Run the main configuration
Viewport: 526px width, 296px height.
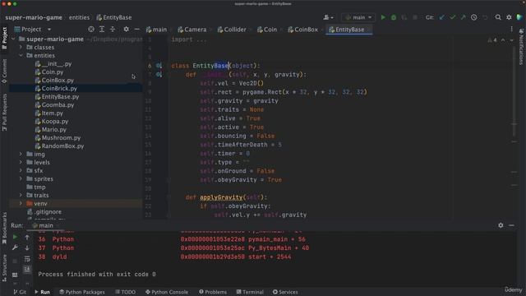click(383, 17)
